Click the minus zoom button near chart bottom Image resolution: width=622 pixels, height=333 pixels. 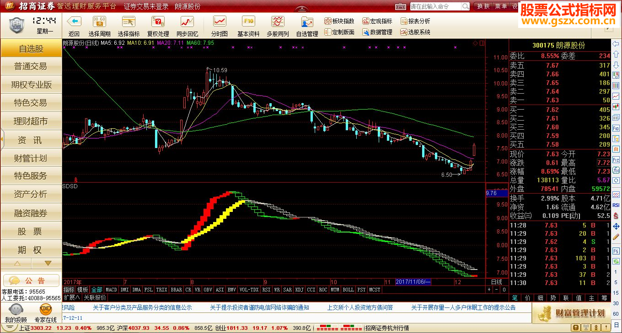pyautogui.click(x=496, y=290)
